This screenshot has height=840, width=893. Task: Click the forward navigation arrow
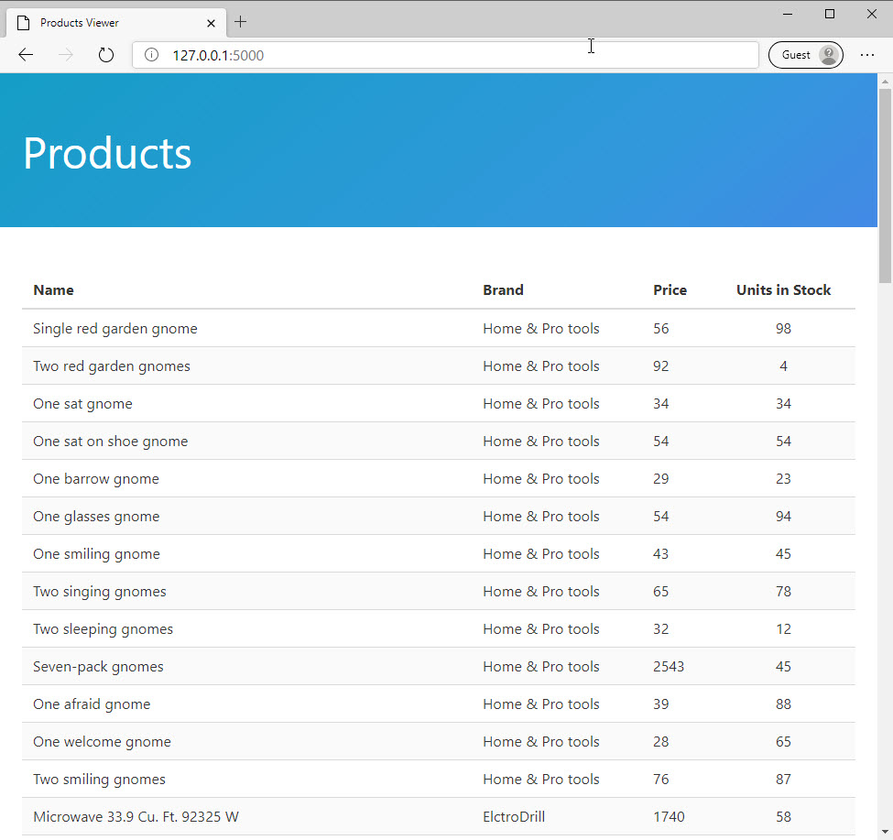tap(64, 54)
